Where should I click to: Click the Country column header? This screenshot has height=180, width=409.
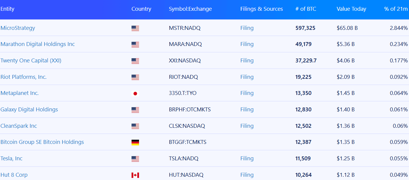[141, 9]
